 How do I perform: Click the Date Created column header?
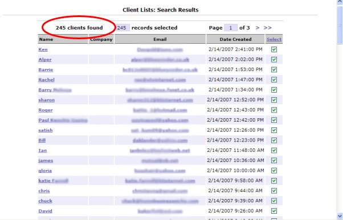point(235,39)
